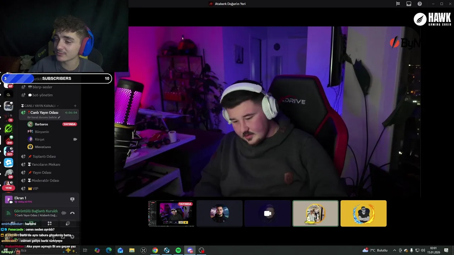
Task: Open File Explorer from the taskbar
Action: (132, 250)
